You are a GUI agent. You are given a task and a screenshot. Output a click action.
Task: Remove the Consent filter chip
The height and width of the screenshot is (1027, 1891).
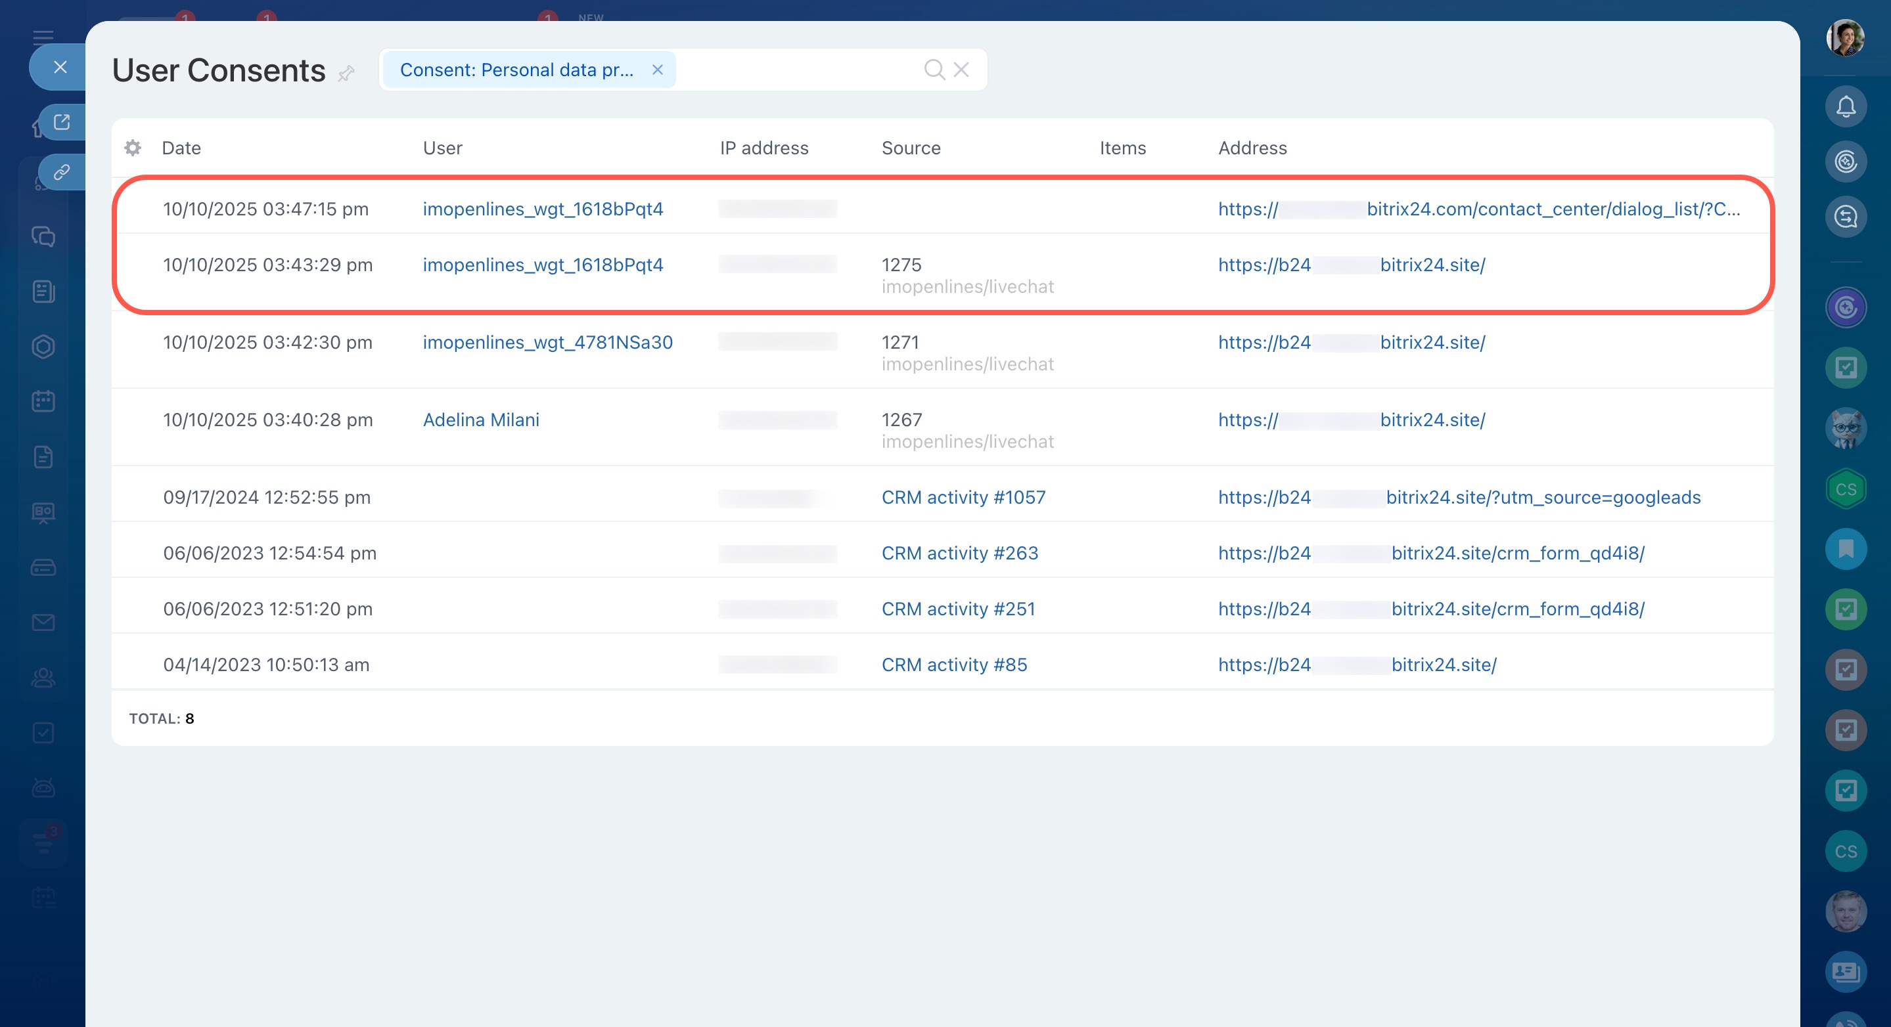tap(657, 70)
